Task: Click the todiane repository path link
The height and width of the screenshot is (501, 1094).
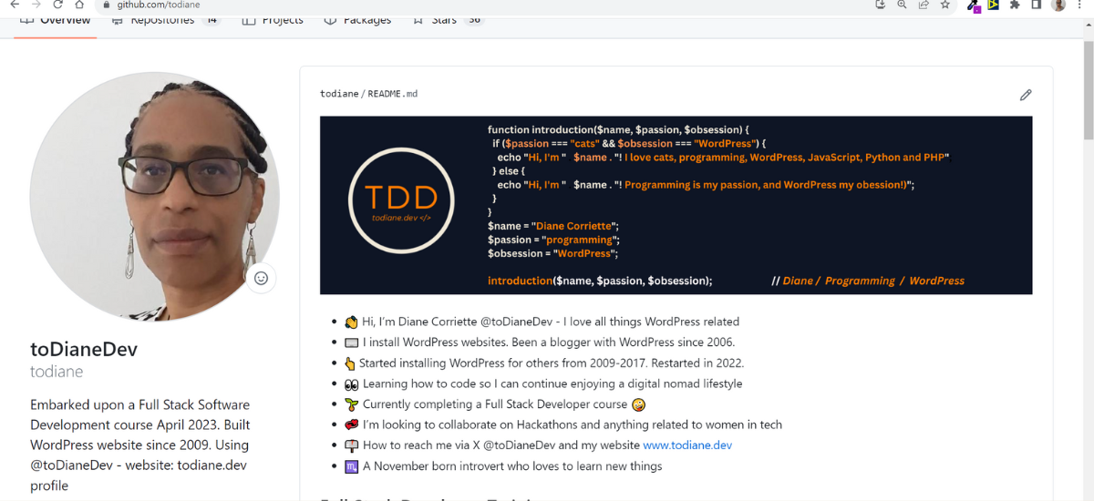Action: (339, 94)
